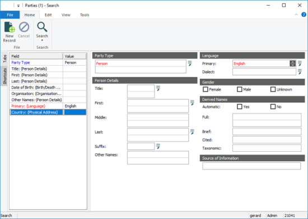Open the First name lookup icon

point(192,103)
